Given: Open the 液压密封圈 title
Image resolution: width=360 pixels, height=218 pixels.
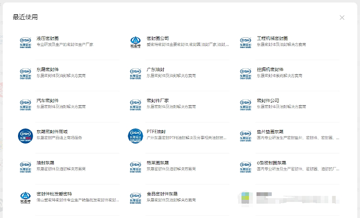Looking at the screenshot, I should (x=47, y=38).
